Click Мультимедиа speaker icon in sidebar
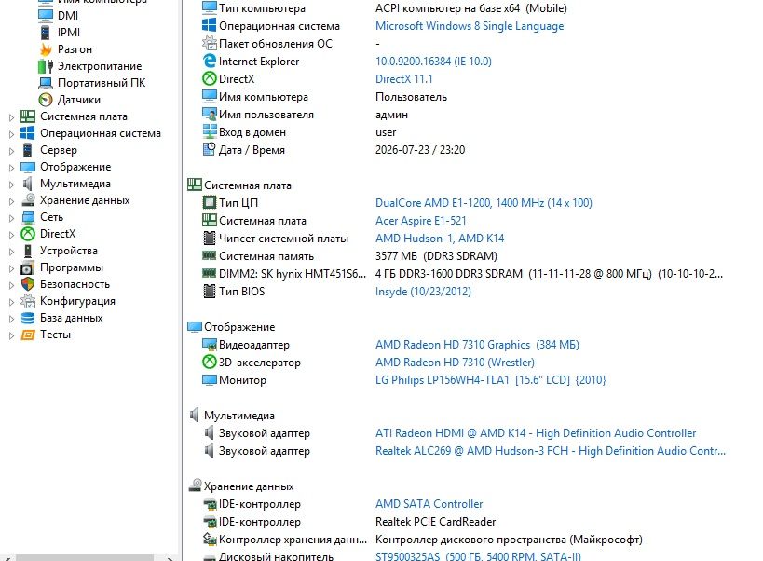 28,184
